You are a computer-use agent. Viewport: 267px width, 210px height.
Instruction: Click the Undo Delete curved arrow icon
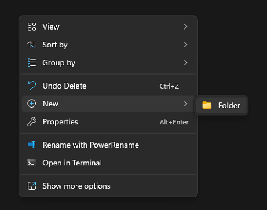[x=32, y=86]
